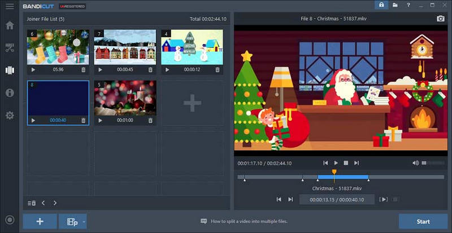
Task: Select the Christmas stockings clip thumbnail 6
Action: (x=58, y=47)
